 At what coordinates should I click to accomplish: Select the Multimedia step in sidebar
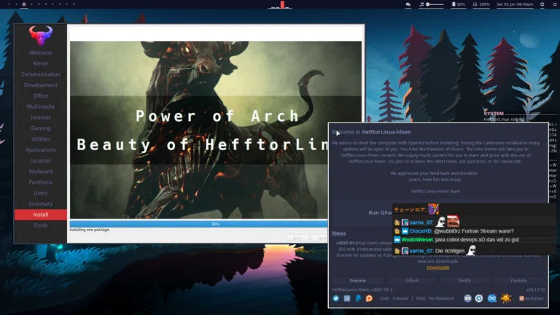[41, 106]
